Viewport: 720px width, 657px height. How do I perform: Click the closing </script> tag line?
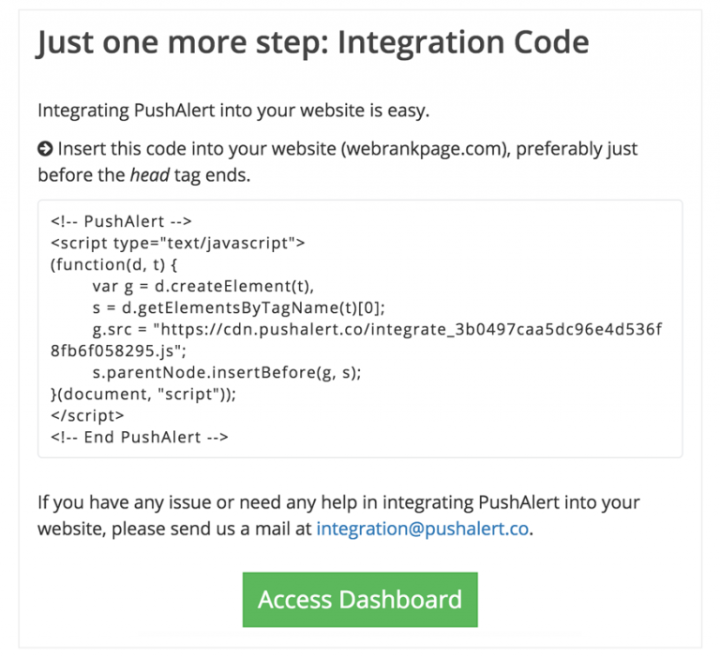87,415
